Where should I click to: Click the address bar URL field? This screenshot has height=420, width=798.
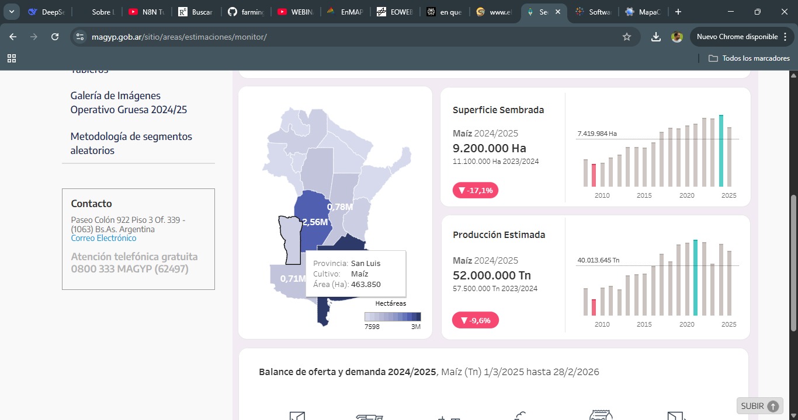click(x=351, y=37)
